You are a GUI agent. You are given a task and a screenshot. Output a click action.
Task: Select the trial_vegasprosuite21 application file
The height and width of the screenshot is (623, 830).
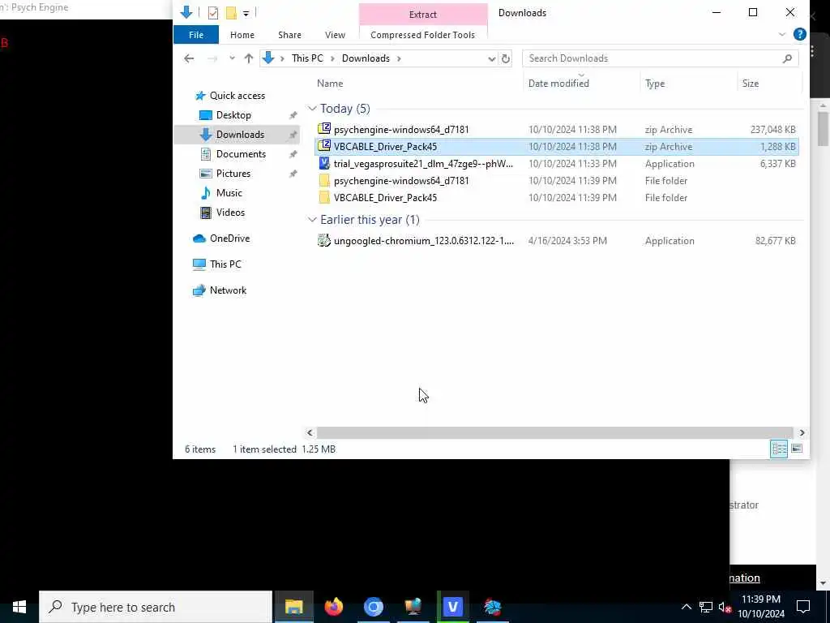[x=556, y=164]
